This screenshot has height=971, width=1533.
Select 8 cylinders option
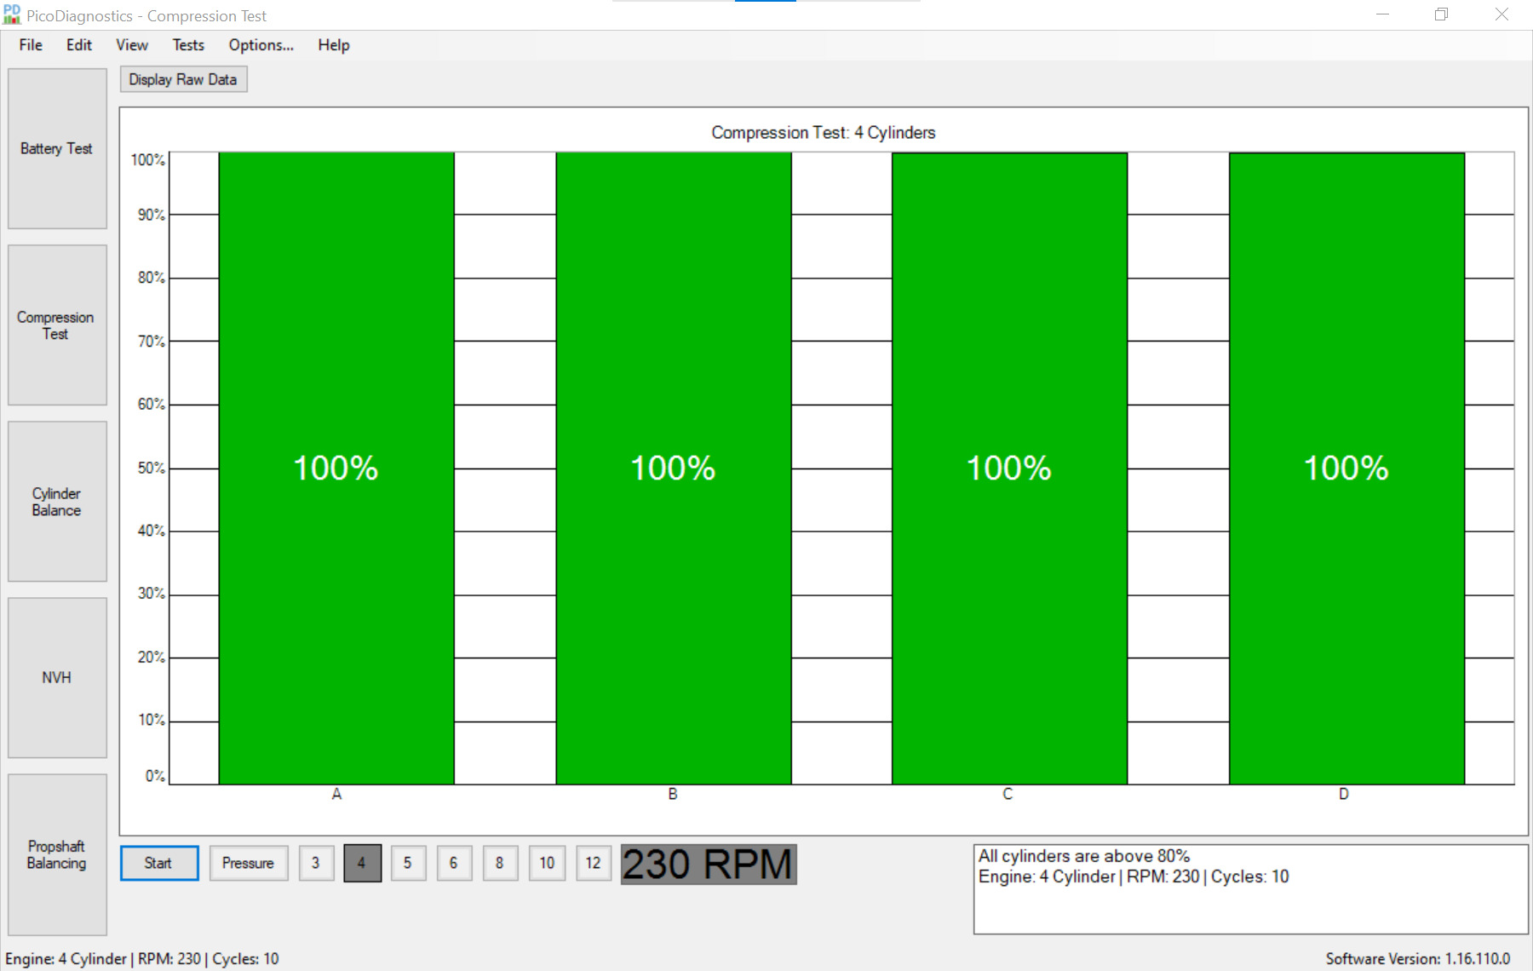click(500, 863)
